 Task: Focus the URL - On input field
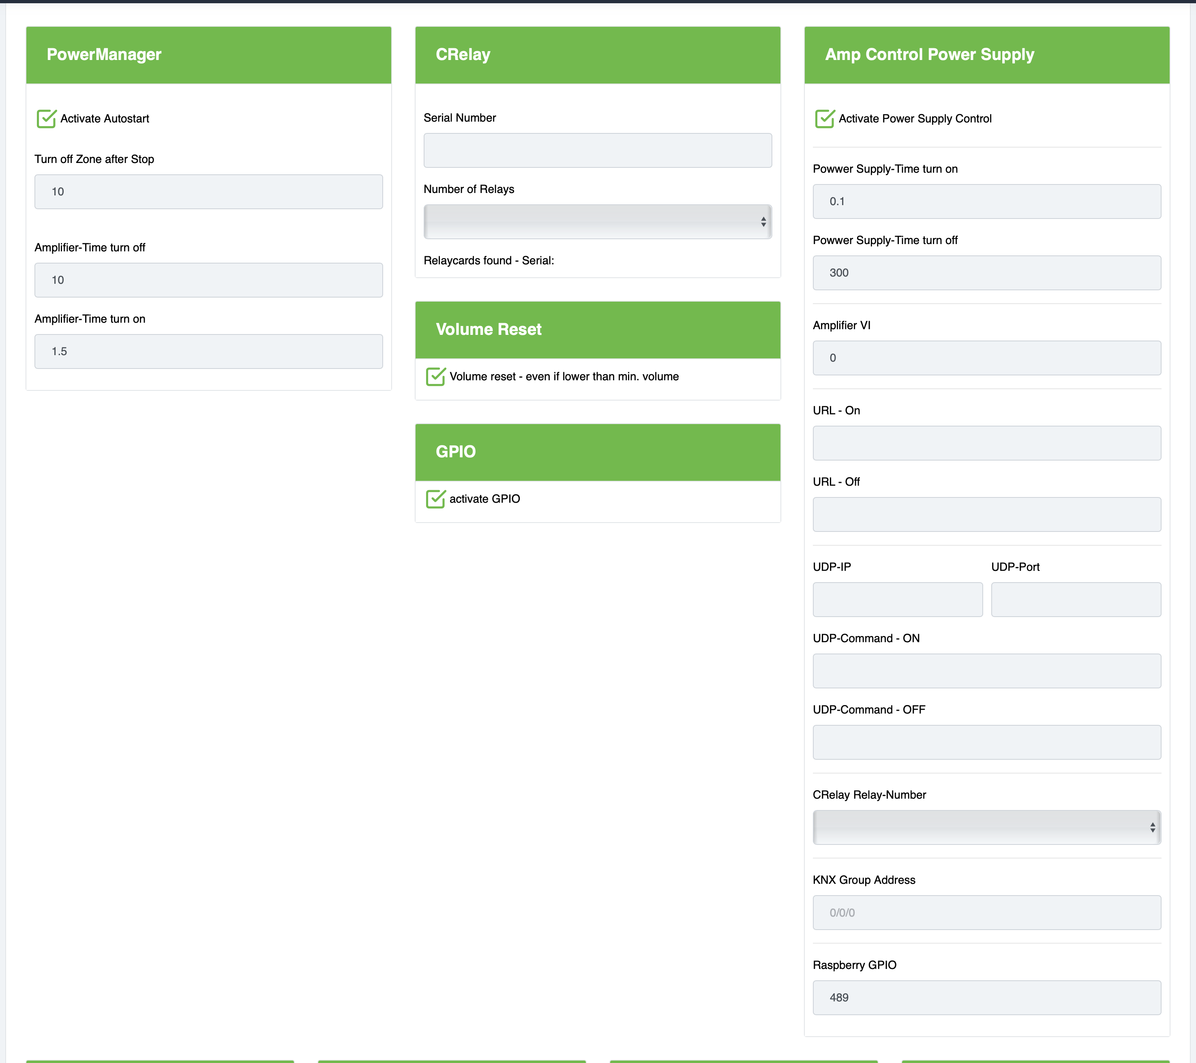[x=986, y=444]
